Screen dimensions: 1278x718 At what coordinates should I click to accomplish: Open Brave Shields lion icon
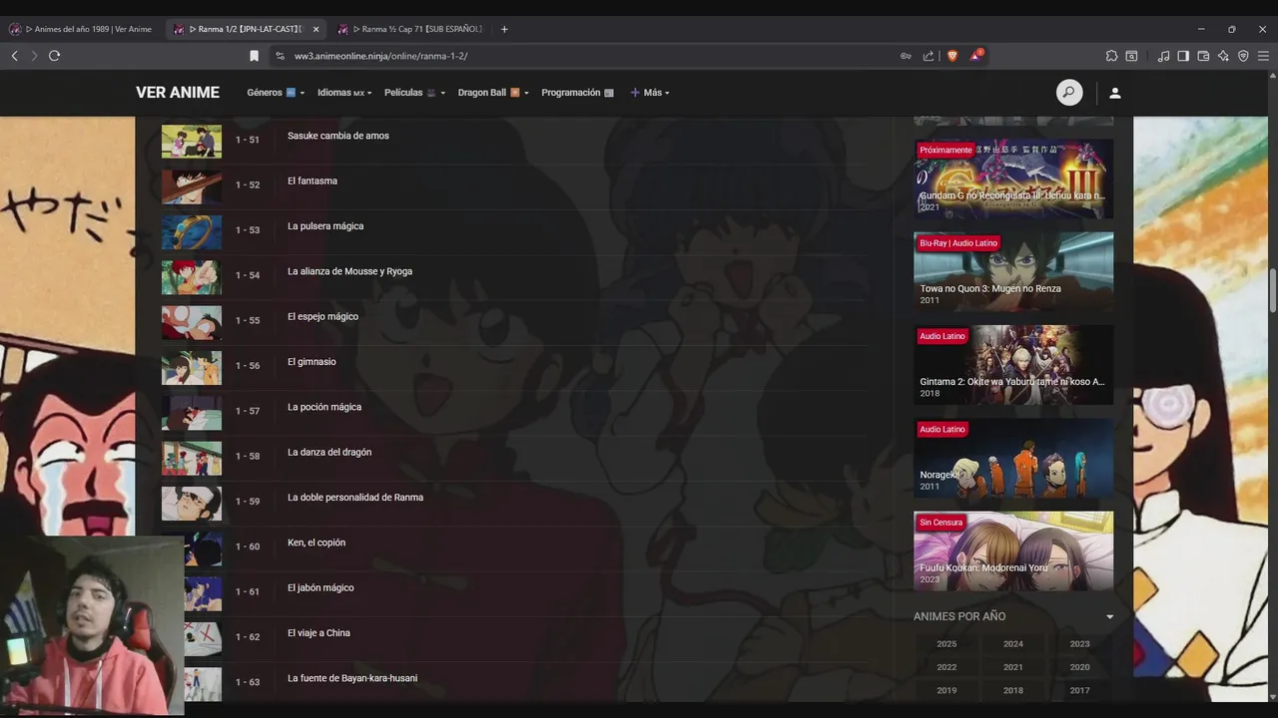pyautogui.click(x=953, y=56)
